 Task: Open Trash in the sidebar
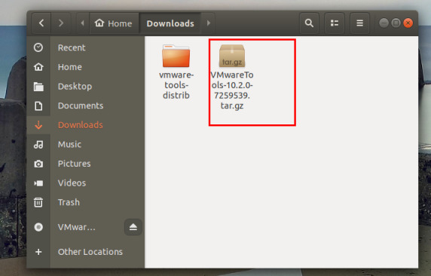point(69,202)
